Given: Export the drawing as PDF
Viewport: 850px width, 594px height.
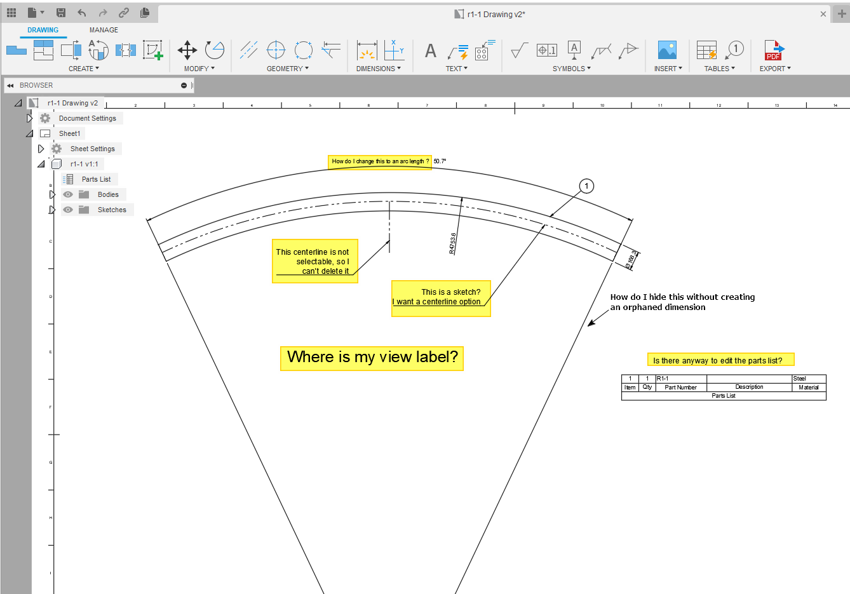Looking at the screenshot, I should (774, 50).
